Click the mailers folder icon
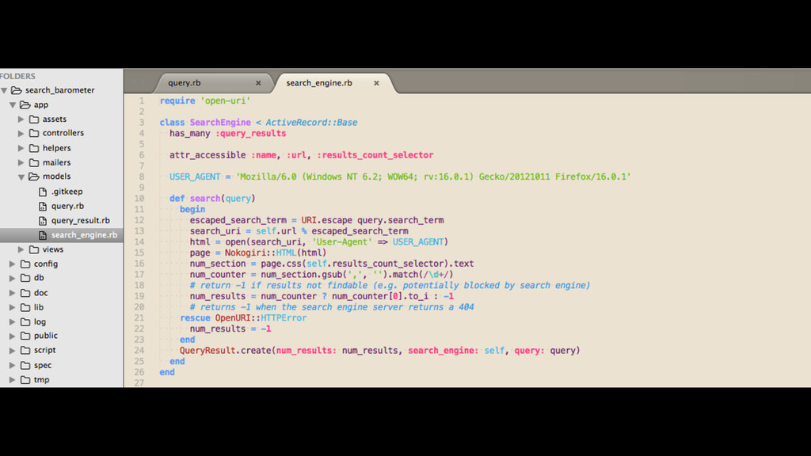Viewport: 811px width, 456px height. (34, 163)
